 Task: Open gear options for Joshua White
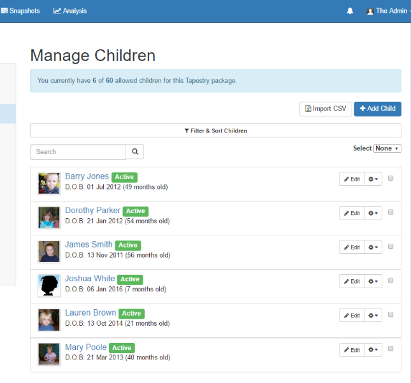(373, 281)
